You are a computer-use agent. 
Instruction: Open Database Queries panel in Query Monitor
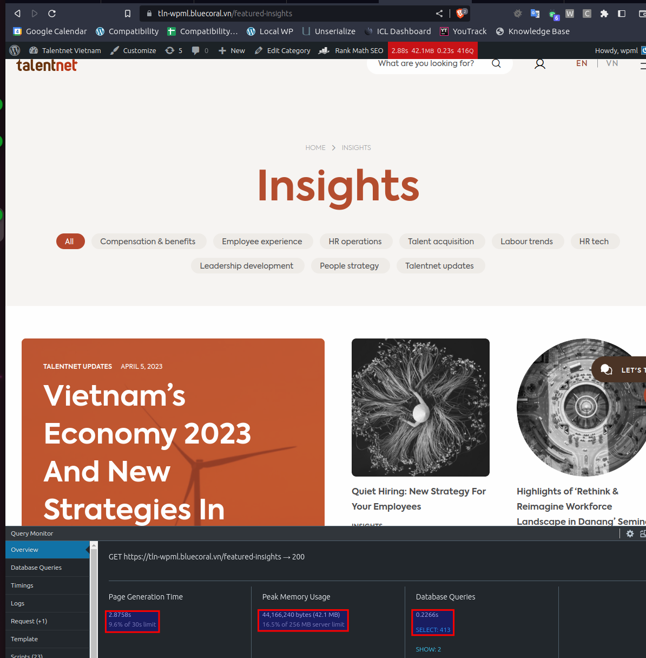click(47, 568)
